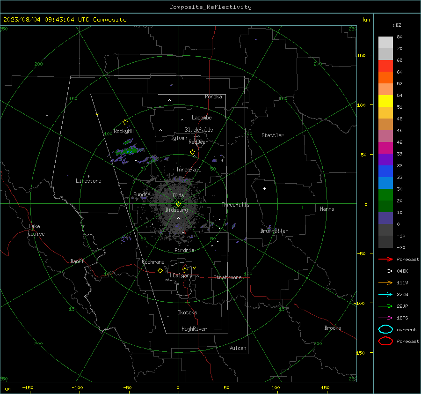421x394 pixels.
Task: Click the Limestone label
Action: [x=88, y=181]
